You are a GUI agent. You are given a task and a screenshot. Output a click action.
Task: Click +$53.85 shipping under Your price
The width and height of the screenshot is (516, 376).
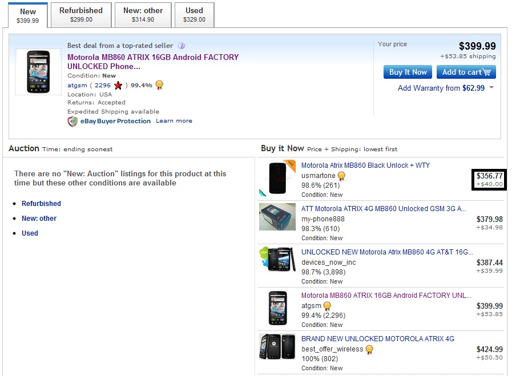click(x=467, y=56)
